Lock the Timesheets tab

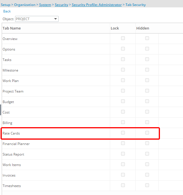(123, 185)
